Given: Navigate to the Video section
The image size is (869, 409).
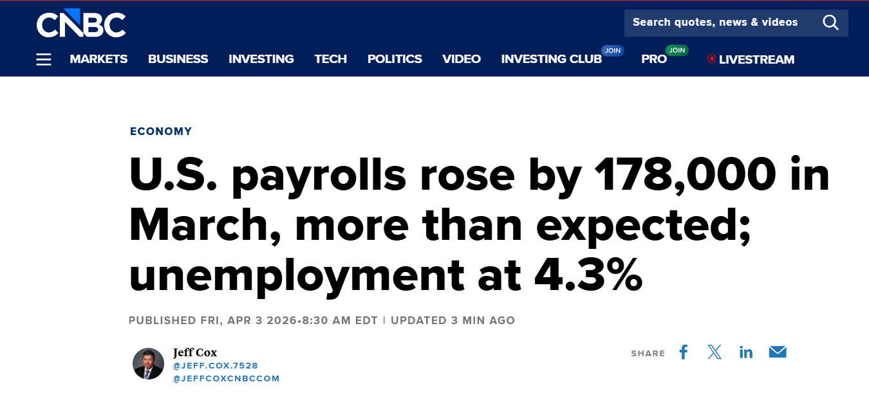Looking at the screenshot, I should coord(462,59).
